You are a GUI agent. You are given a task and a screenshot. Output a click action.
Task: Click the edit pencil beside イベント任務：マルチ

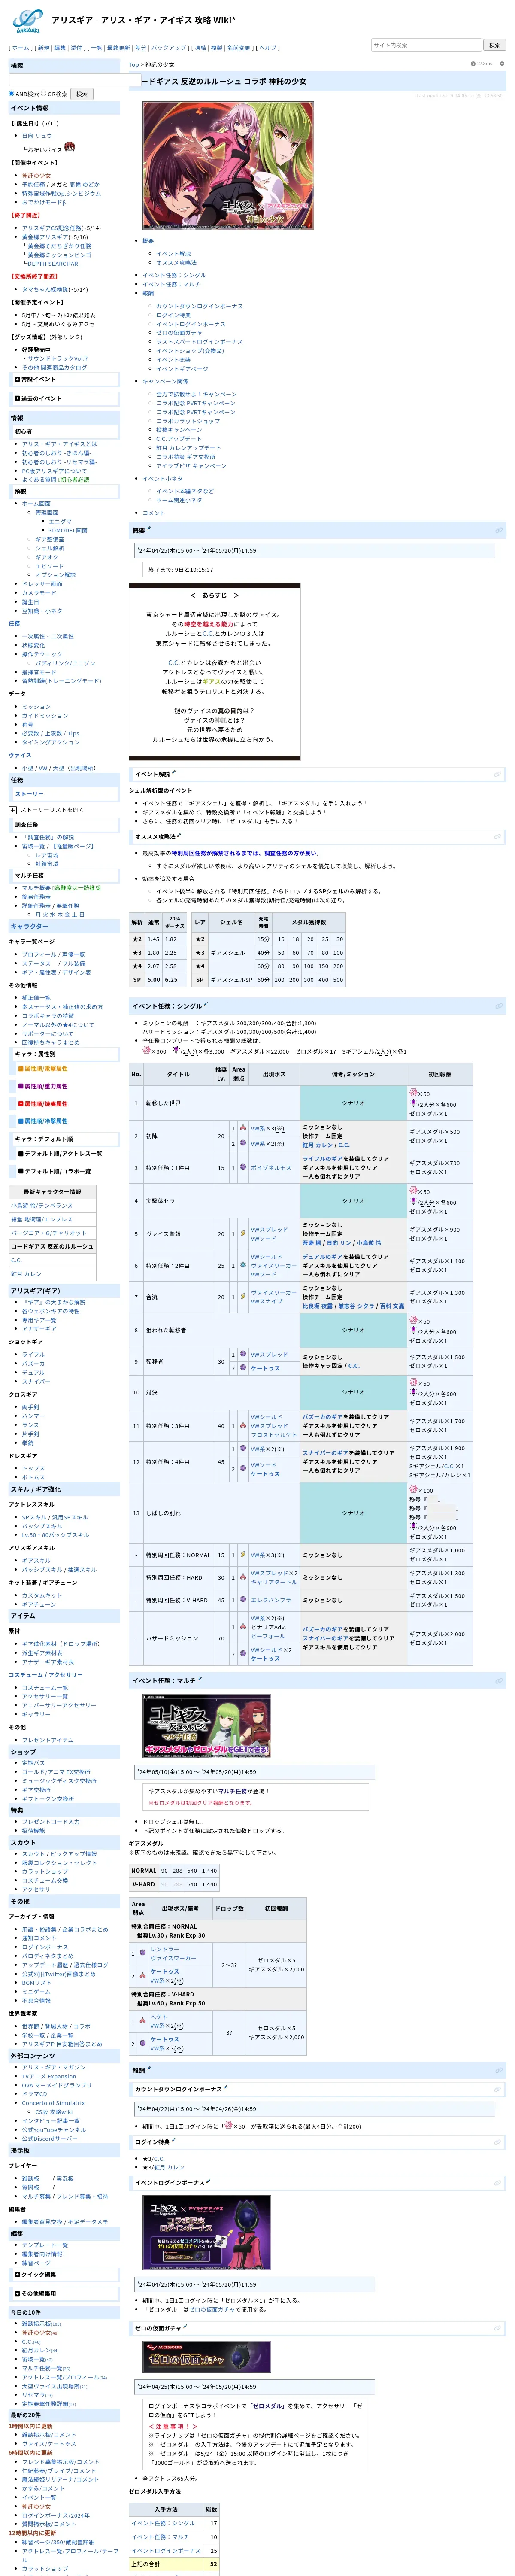199,1679
